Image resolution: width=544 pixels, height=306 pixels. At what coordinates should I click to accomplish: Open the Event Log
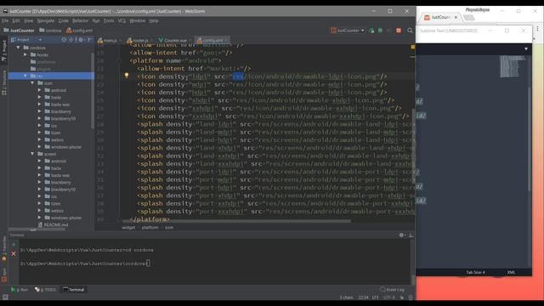[392, 289]
